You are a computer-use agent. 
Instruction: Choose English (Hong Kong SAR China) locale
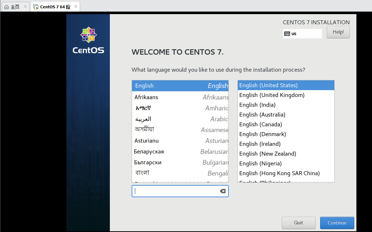(286, 173)
